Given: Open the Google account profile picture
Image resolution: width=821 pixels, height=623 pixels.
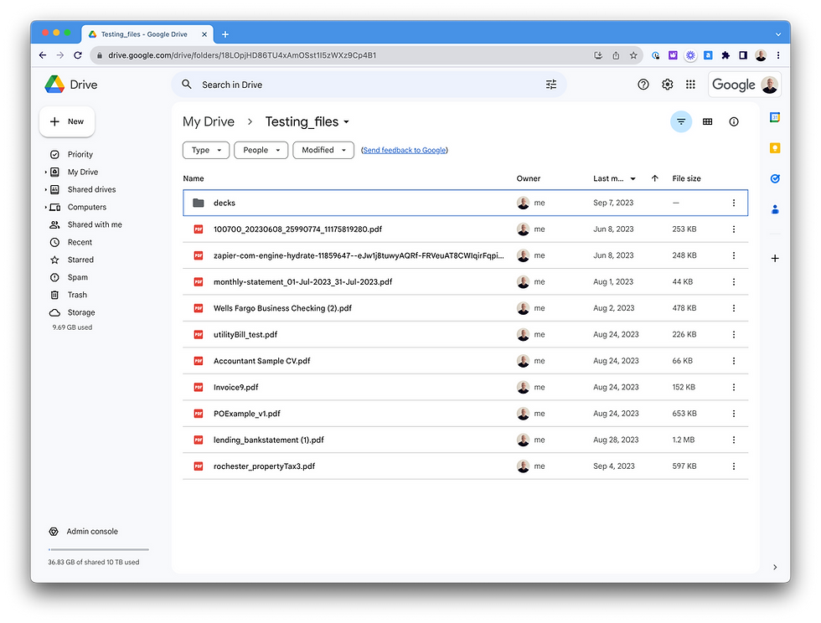Looking at the screenshot, I should coord(769,85).
